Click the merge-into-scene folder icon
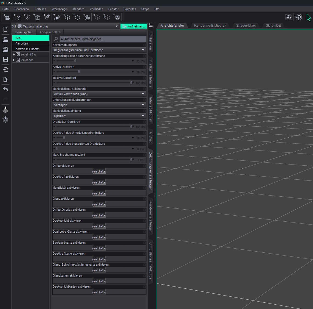This screenshot has width=313, height=309. (5, 49)
